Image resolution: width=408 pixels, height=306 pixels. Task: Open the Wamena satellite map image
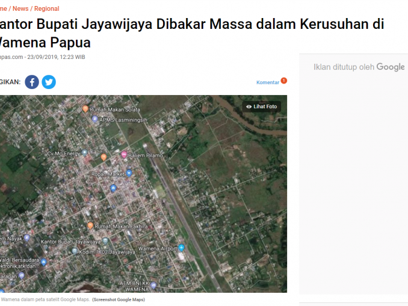143,194
